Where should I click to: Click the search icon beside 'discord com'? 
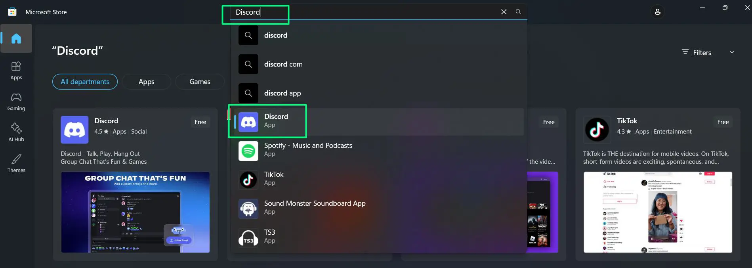click(x=248, y=64)
